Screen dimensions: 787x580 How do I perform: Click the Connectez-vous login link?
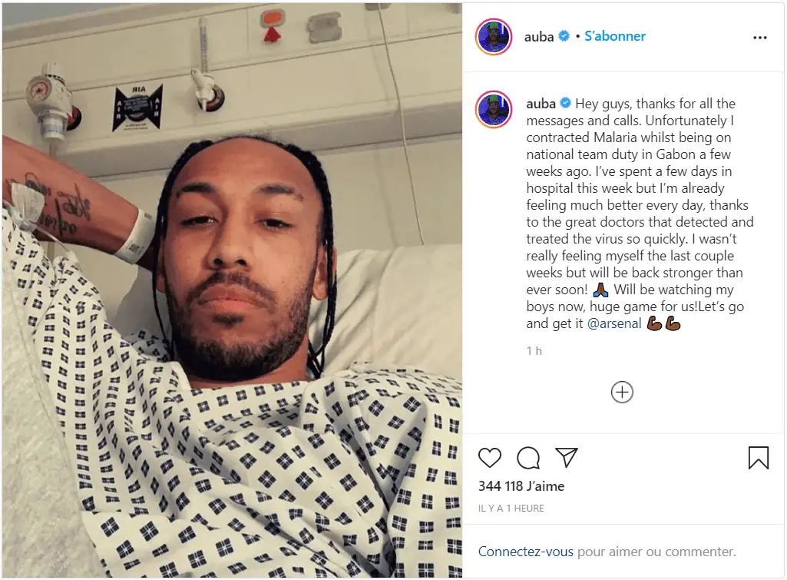[x=525, y=552]
